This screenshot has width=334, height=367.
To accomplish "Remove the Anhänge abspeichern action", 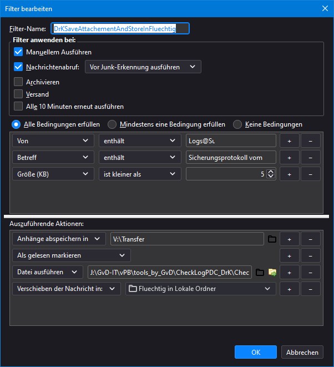I will coord(310,239).
